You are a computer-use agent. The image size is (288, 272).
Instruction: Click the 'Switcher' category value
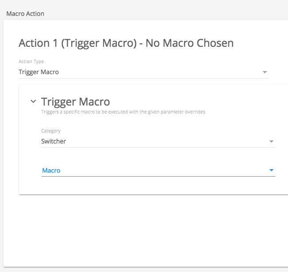pos(54,141)
